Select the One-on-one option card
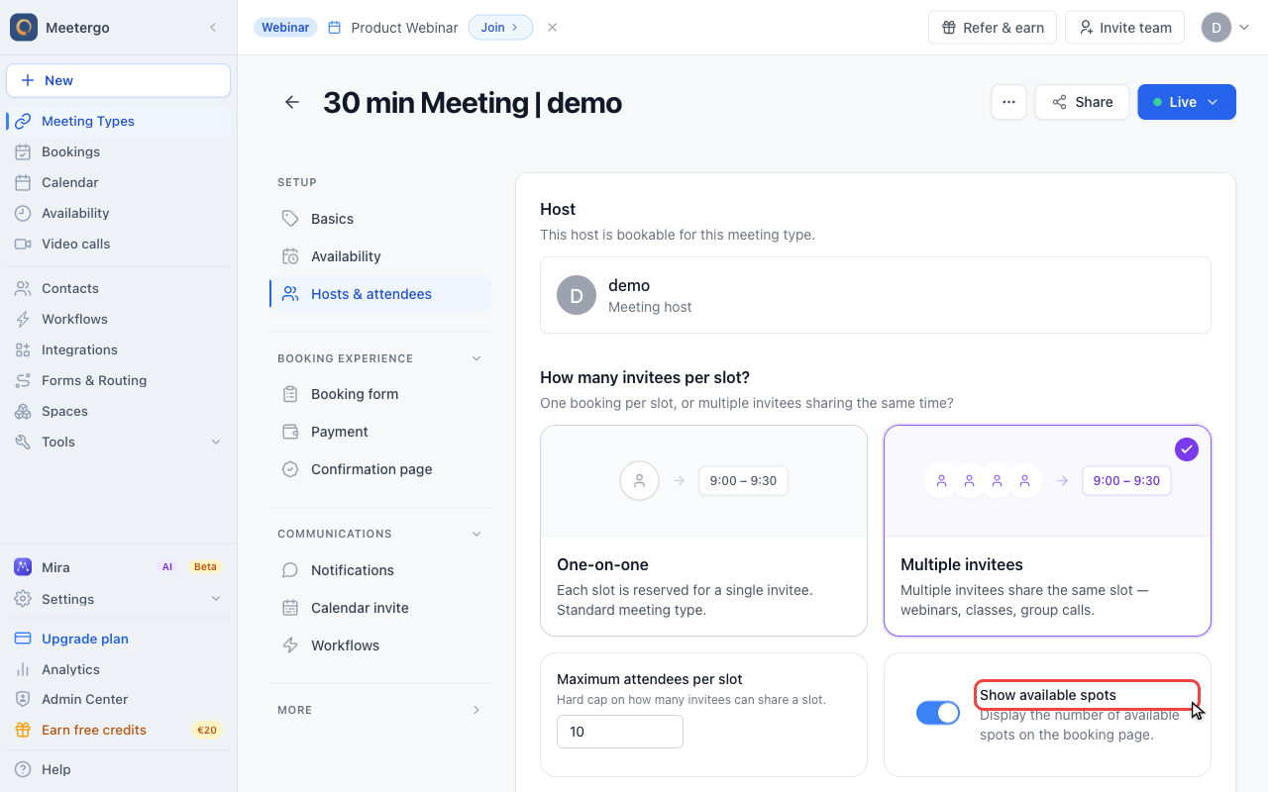1268x792 pixels. coord(703,531)
